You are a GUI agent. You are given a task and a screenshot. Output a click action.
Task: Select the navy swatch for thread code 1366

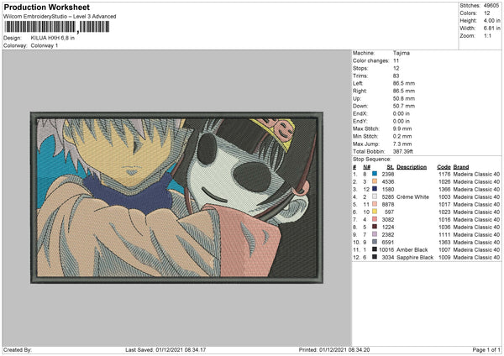[x=375, y=189]
